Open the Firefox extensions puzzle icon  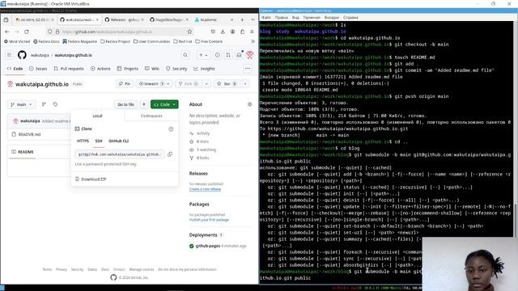tap(243, 32)
